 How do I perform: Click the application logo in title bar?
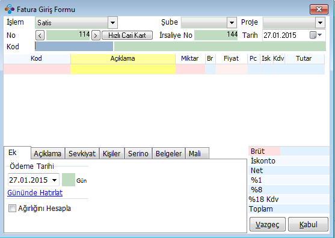pos(10,9)
